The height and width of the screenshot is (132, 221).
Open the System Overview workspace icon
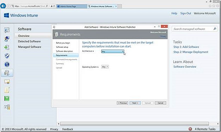(x=7, y=30)
